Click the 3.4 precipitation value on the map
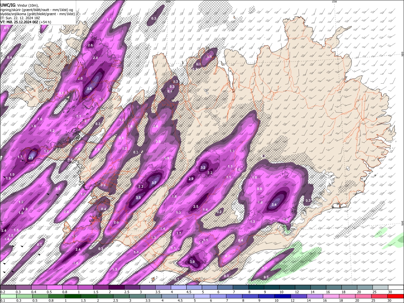Viewport: 404px width, 303px height. (274, 205)
